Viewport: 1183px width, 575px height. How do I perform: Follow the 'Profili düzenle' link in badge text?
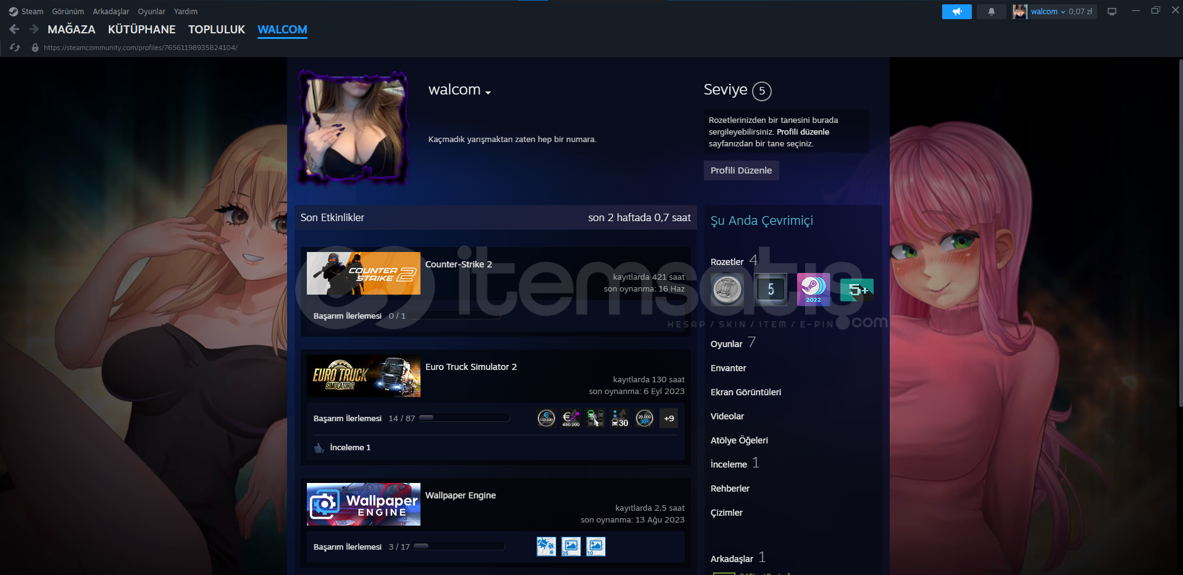click(x=803, y=132)
